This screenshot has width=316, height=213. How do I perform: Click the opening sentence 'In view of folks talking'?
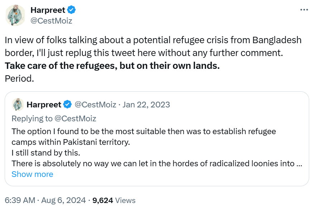(x=153, y=40)
